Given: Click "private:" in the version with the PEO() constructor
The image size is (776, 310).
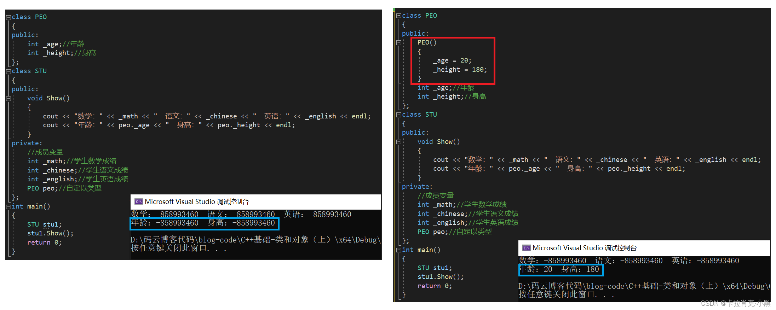Looking at the screenshot, I should 417,187.
